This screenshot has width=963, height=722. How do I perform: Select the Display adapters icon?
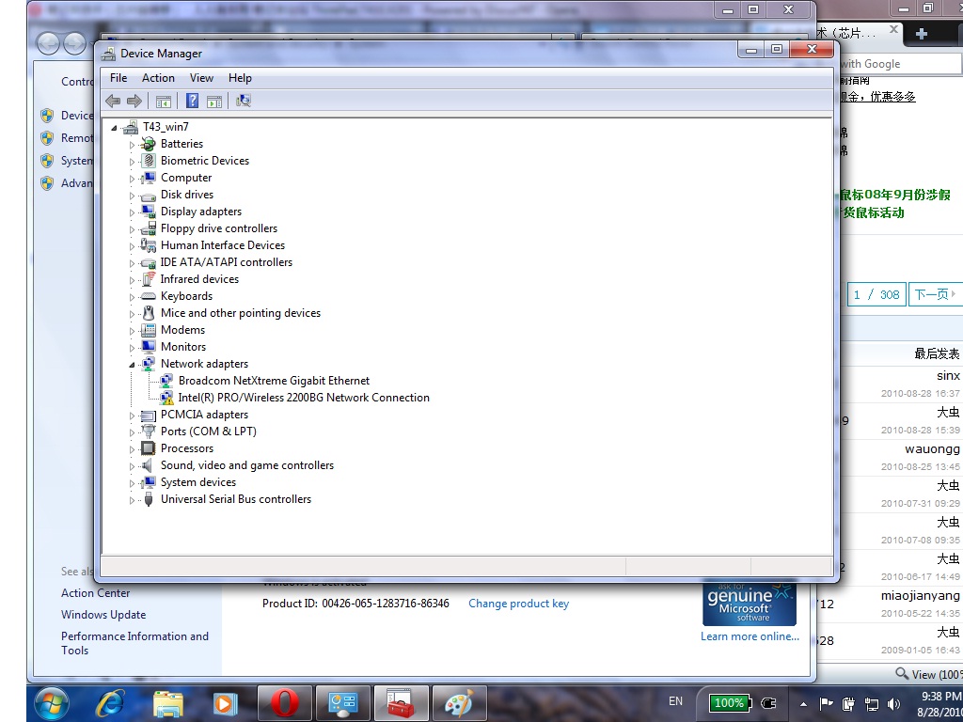pos(148,212)
